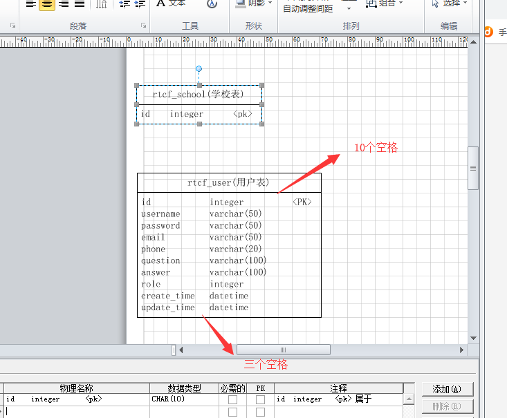Screen dimensions: 507x418
Task: Toggle PK checkbox in the empty row
Action: pyautogui.click(x=260, y=412)
